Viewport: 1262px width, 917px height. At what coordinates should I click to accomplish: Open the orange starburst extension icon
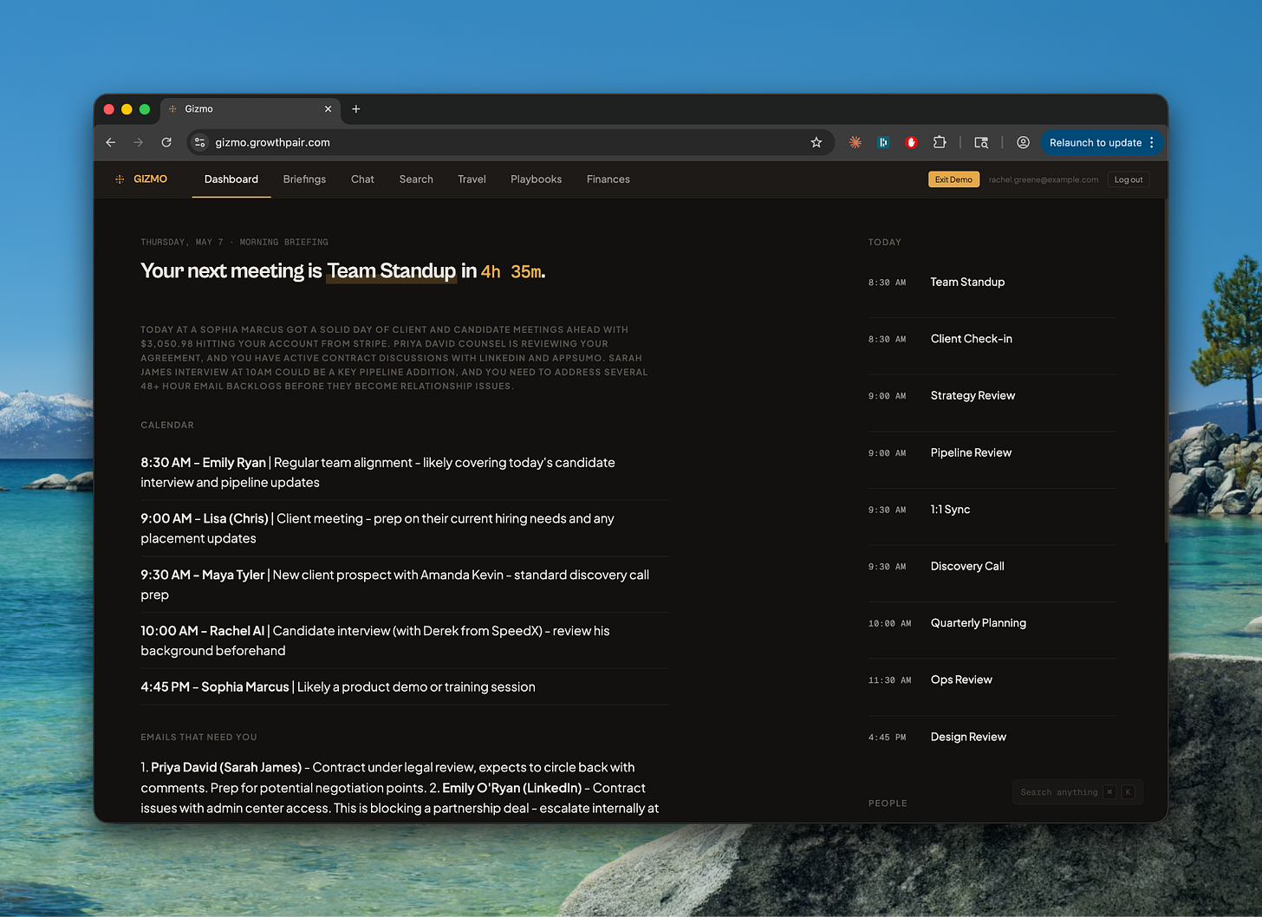coord(855,142)
